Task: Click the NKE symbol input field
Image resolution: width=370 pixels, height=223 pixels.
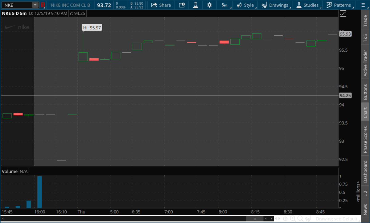Action: tap(17, 5)
